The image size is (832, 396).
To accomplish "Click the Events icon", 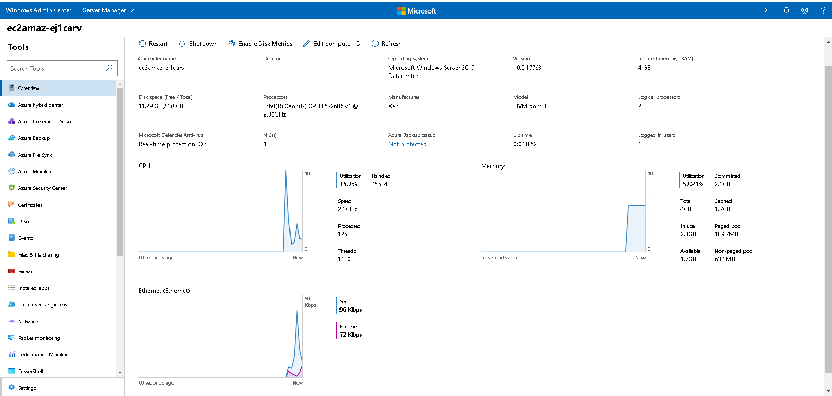I will click(11, 238).
